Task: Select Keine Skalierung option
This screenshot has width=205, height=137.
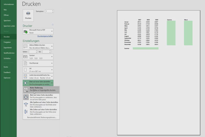Action: (x=41, y=90)
